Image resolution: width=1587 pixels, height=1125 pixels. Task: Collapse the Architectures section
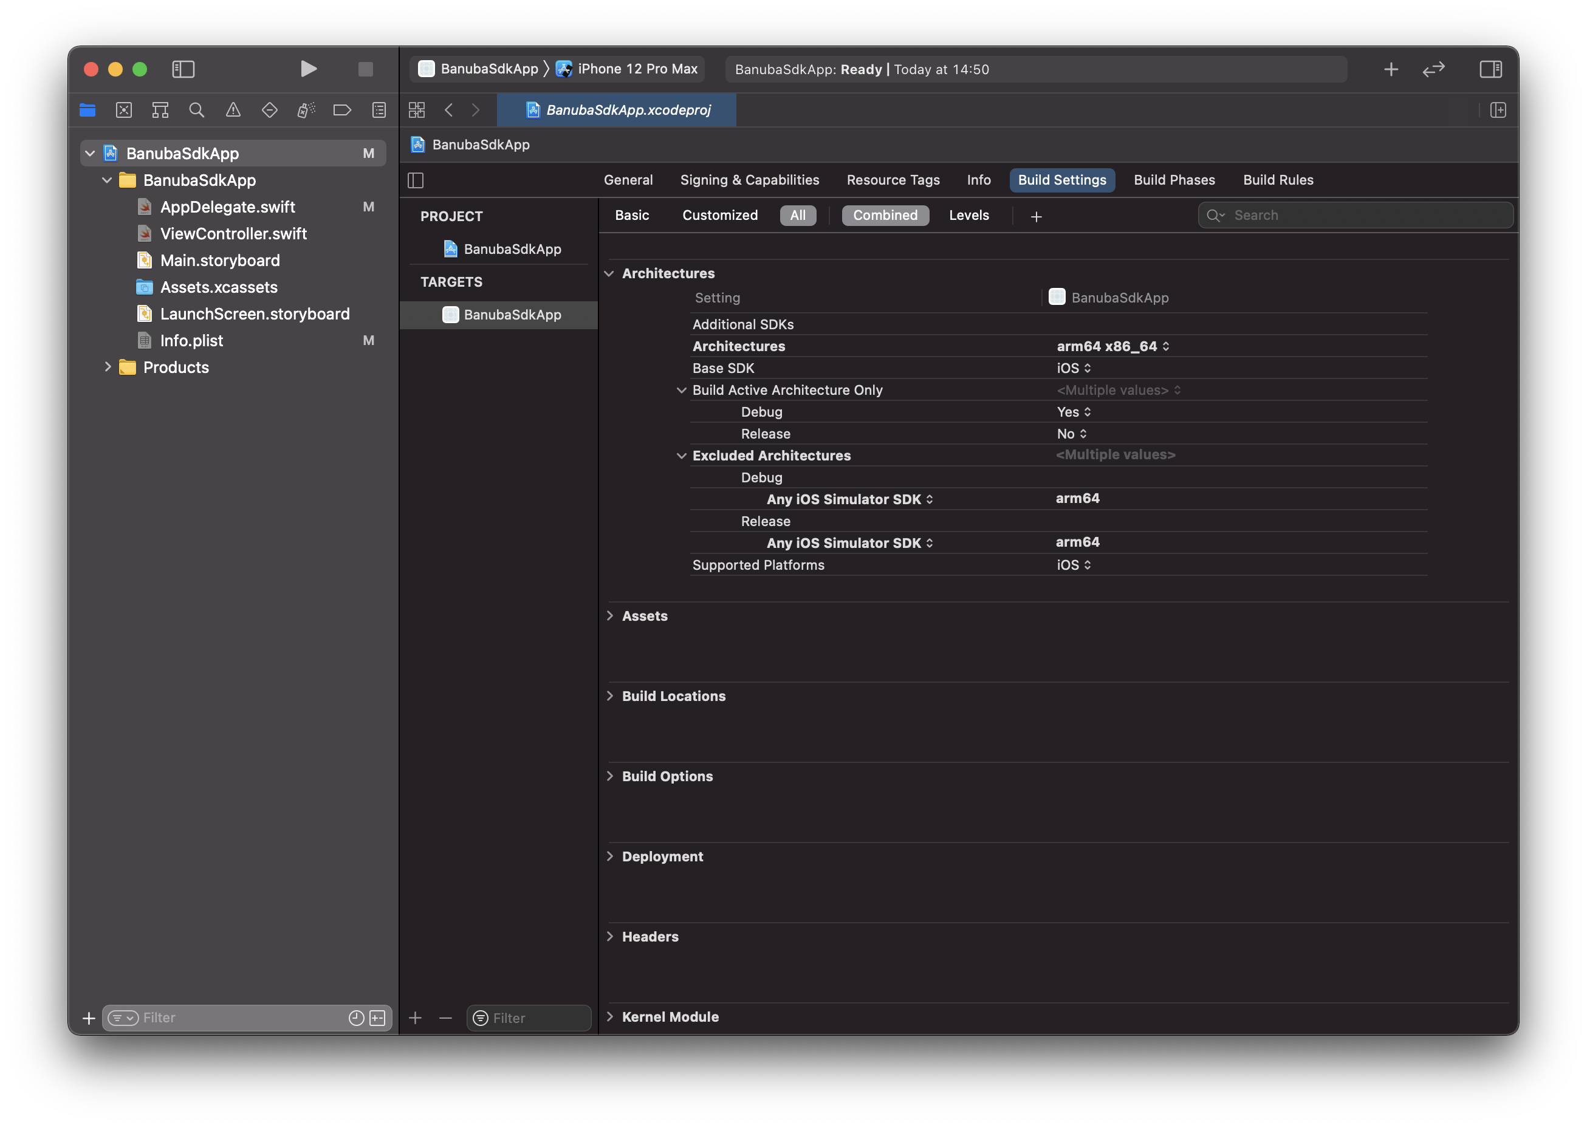coord(609,273)
